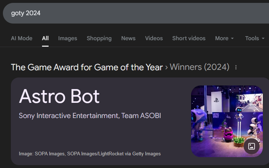Select the All results tab

[45, 38]
